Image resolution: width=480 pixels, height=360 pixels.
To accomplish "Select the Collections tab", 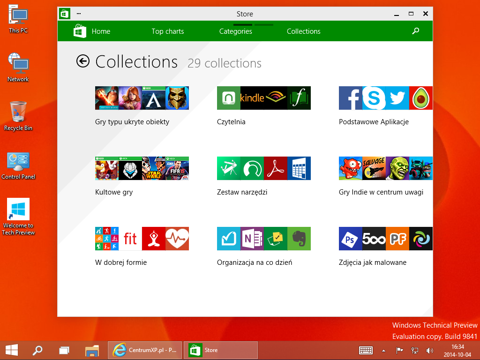I will tap(304, 31).
